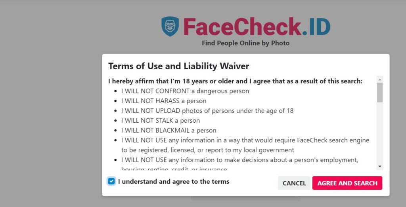Image resolution: width=406 pixels, height=207 pixels.
Task: Click the 'I WILL NOT STALK a person' line
Action: (161, 120)
